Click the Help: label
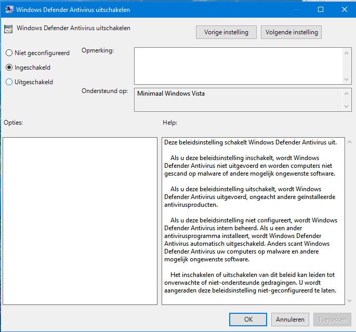Viewport: 356px width, 332px height. [x=170, y=123]
